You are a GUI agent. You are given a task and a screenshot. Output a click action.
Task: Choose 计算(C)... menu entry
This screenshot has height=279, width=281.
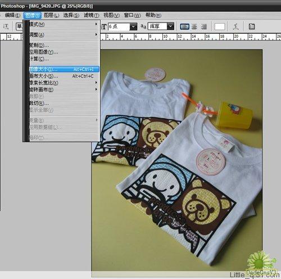(64, 58)
